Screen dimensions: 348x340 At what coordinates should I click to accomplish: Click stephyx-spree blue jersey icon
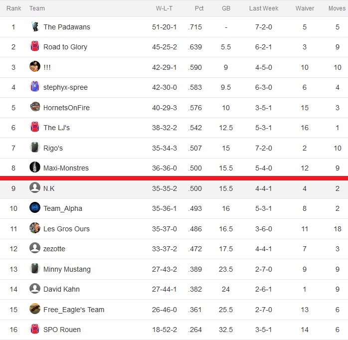click(x=35, y=86)
